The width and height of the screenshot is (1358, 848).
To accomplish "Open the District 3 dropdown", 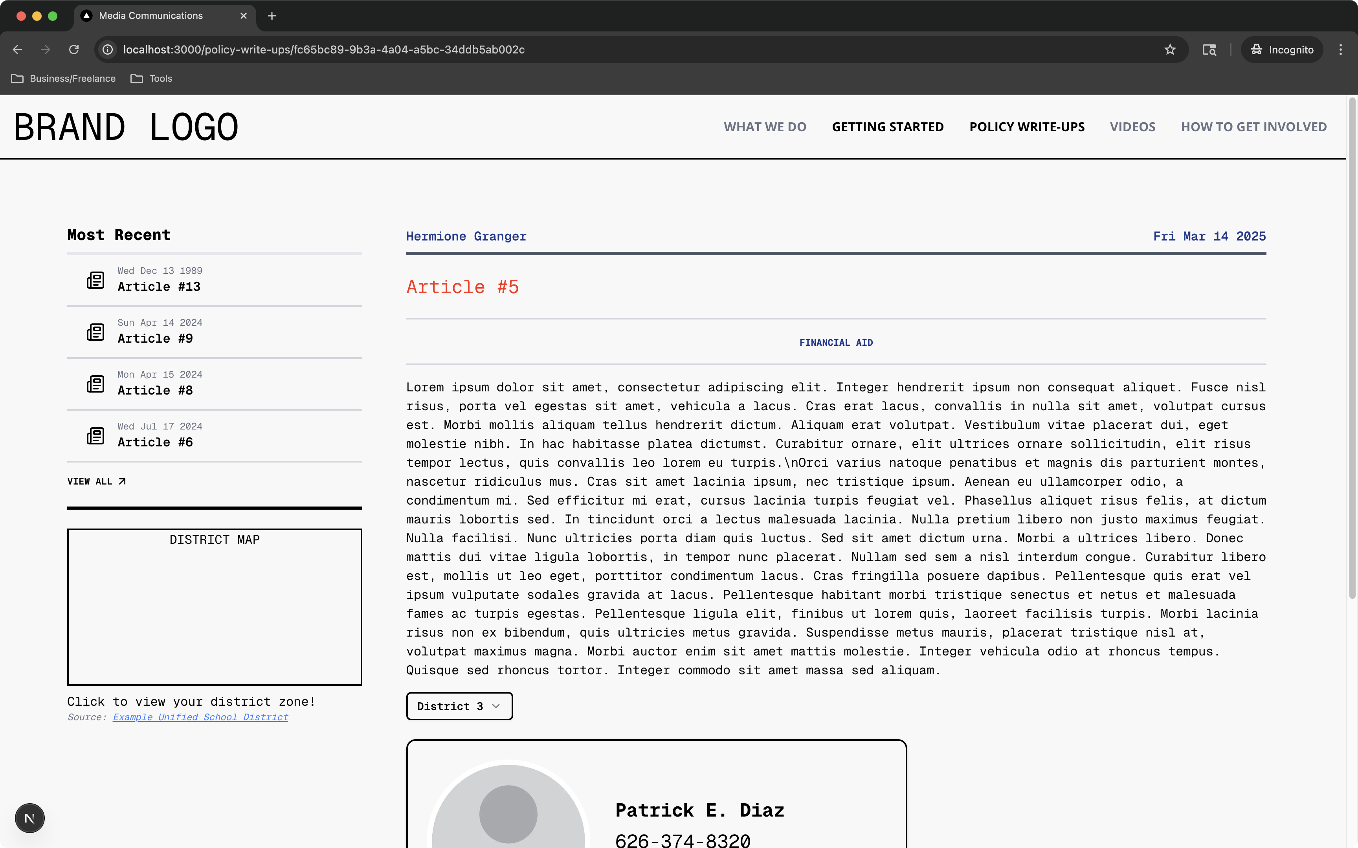I will (459, 705).
